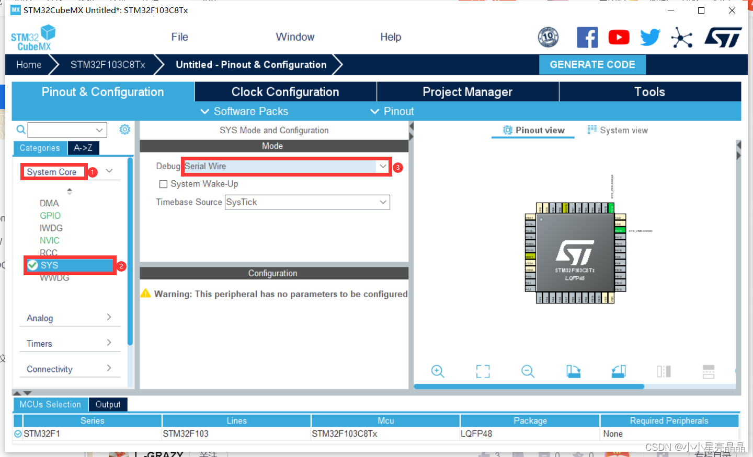753x457 pixels.
Task: Click the STM32F103C8Tx breadcrumb
Action: (108, 65)
